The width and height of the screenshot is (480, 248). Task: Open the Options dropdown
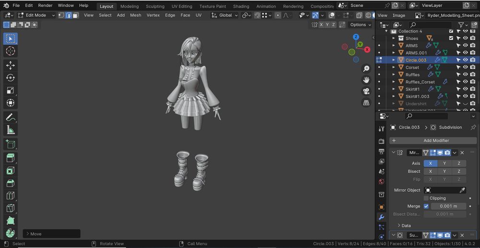coord(360,25)
